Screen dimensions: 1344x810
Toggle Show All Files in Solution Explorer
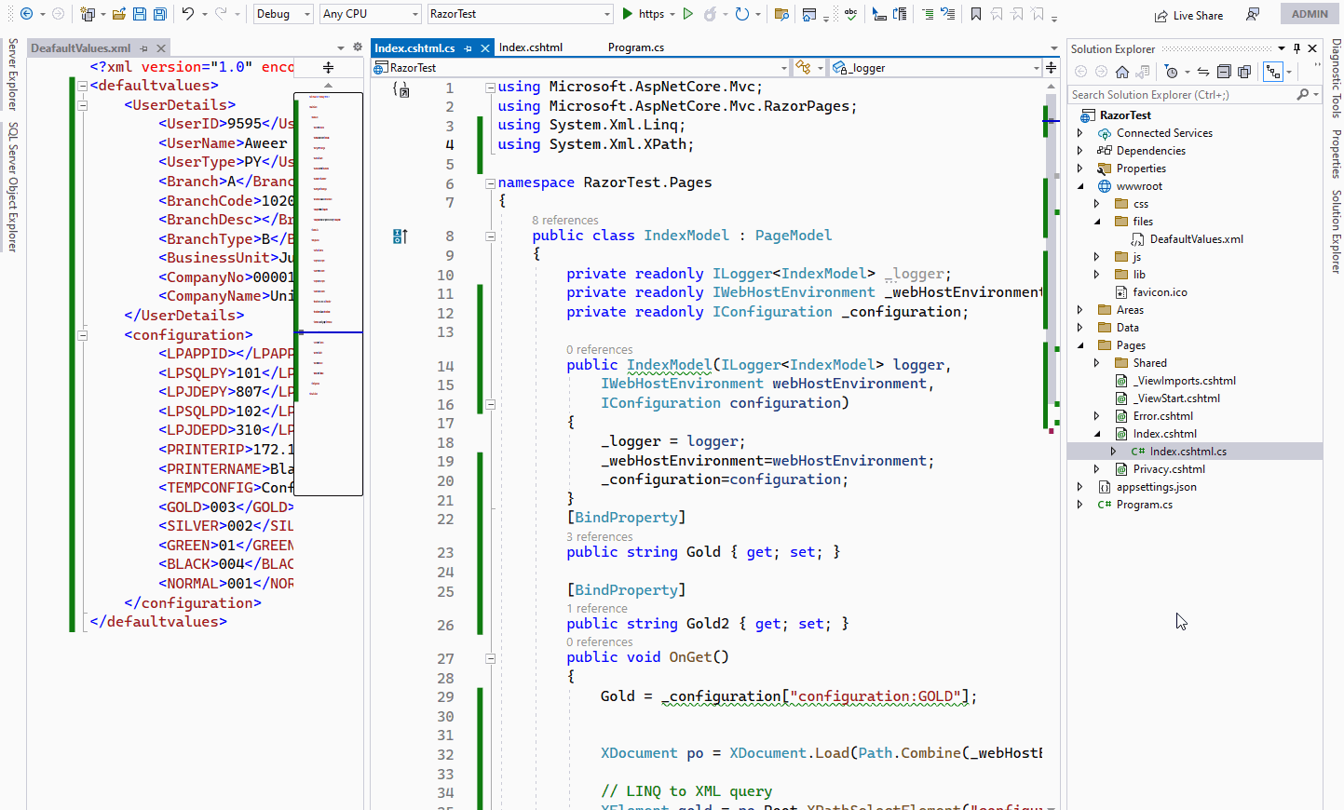(1244, 72)
